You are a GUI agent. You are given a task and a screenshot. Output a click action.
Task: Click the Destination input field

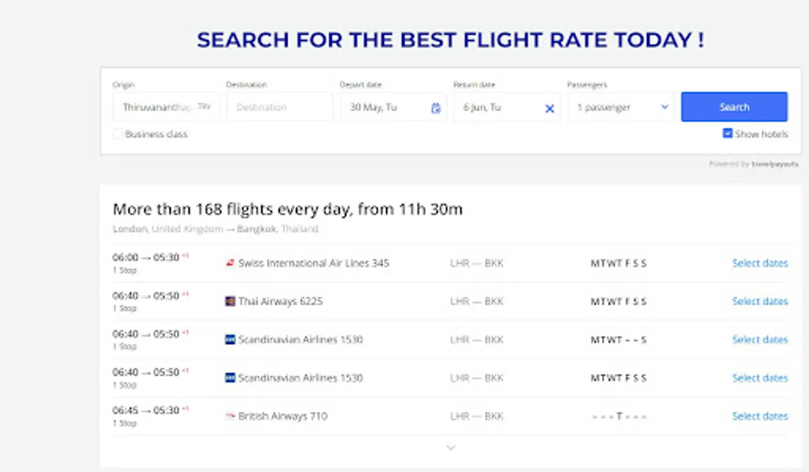280,108
